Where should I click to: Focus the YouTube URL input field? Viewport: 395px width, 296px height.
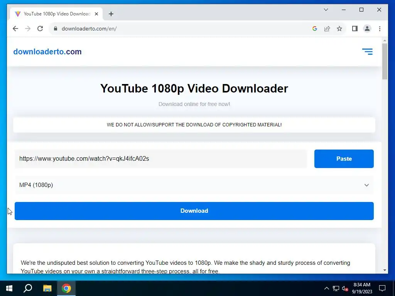pos(161,159)
